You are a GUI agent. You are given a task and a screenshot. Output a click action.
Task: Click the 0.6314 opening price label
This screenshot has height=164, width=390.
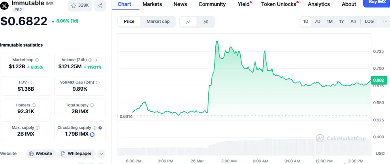[126, 116]
